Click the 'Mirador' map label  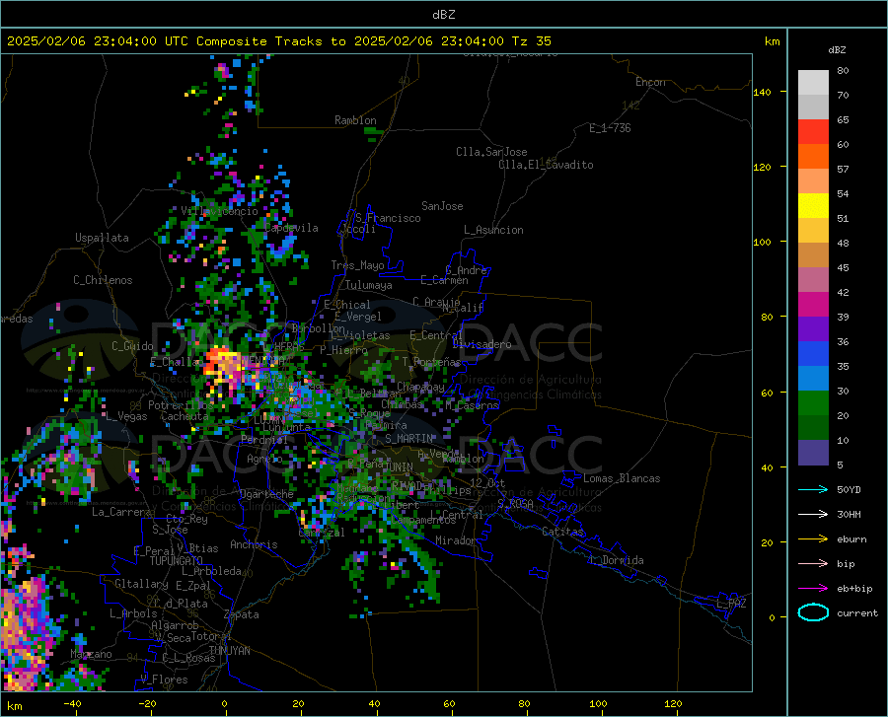[456, 540]
